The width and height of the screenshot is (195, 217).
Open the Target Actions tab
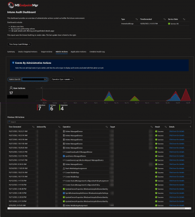point(46,52)
